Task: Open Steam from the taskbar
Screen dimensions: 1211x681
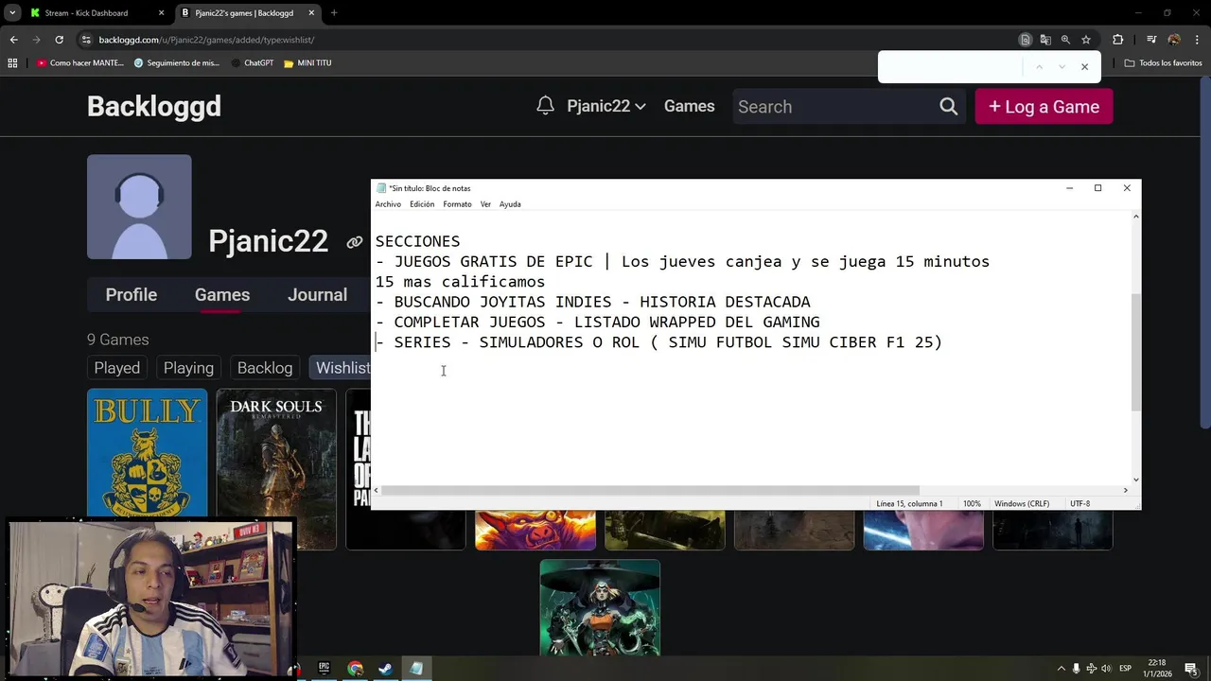Action: 385,668
